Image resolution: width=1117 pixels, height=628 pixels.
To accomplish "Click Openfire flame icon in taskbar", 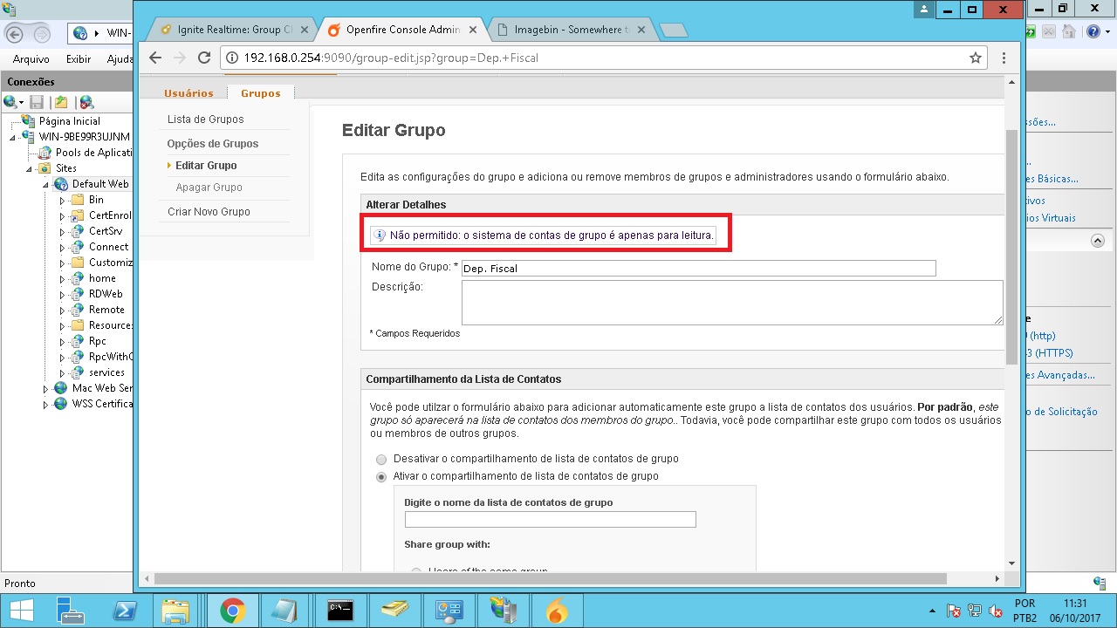I will click(x=556, y=611).
